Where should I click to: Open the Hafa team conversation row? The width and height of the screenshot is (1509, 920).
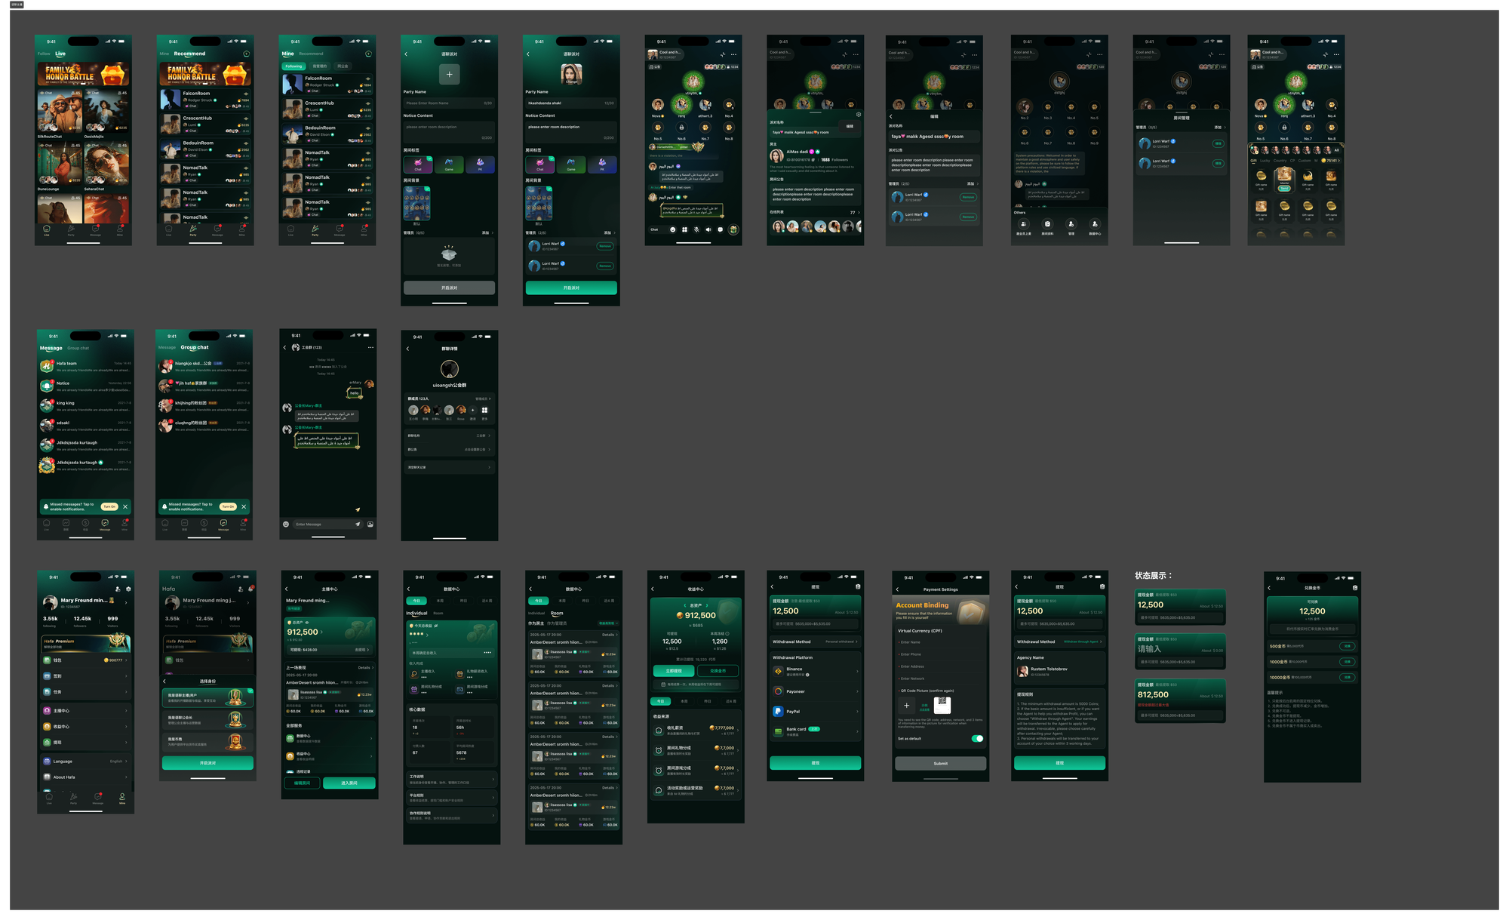point(85,366)
